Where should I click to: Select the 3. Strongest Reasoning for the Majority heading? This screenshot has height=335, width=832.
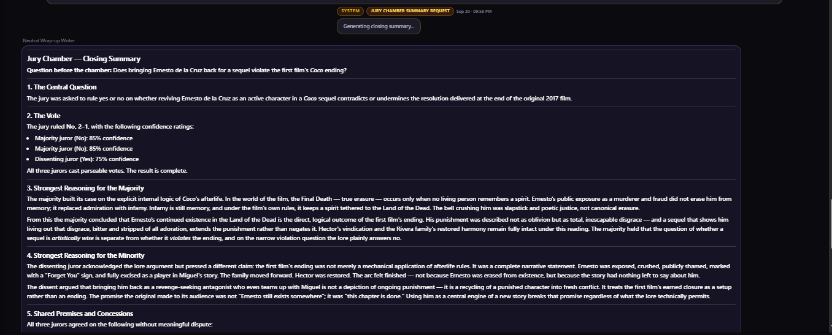pos(85,188)
